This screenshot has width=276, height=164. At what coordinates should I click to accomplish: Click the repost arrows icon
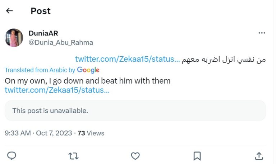[x=73, y=156]
